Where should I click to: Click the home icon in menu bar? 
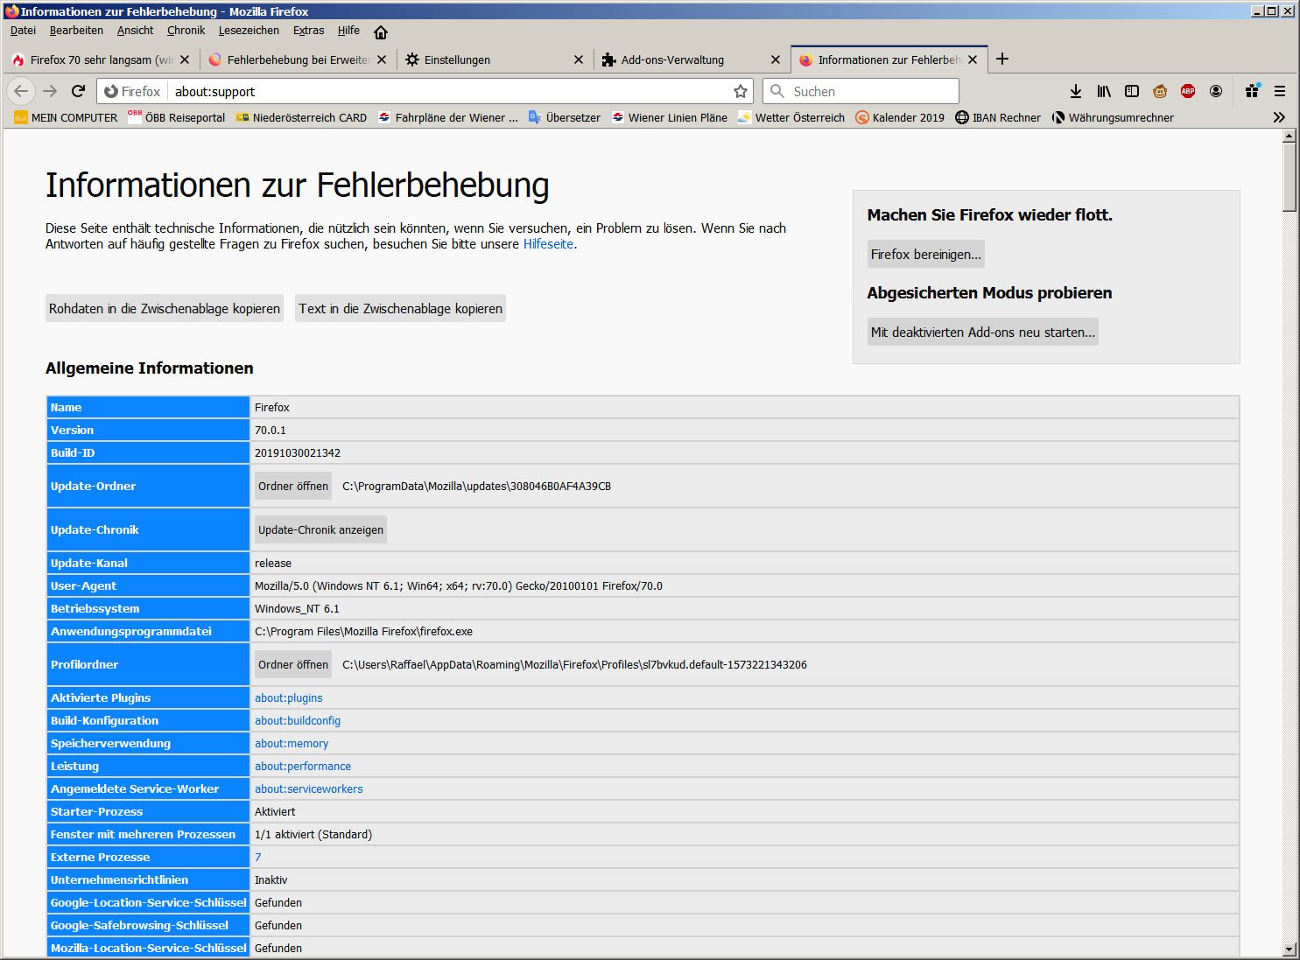click(x=381, y=32)
